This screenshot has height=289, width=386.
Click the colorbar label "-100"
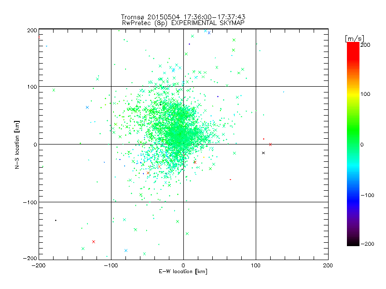coord(367,195)
